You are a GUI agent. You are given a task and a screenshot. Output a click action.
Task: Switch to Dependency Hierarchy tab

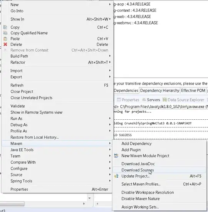(x=159, y=90)
